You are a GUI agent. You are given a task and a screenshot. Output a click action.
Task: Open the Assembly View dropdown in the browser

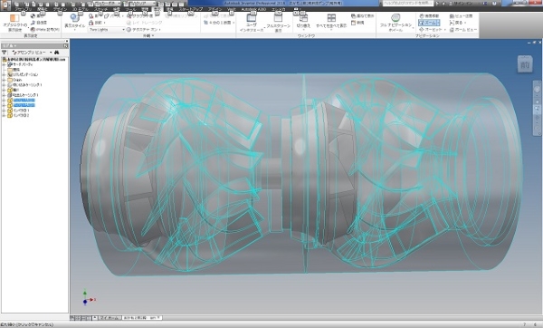click(x=32, y=53)
